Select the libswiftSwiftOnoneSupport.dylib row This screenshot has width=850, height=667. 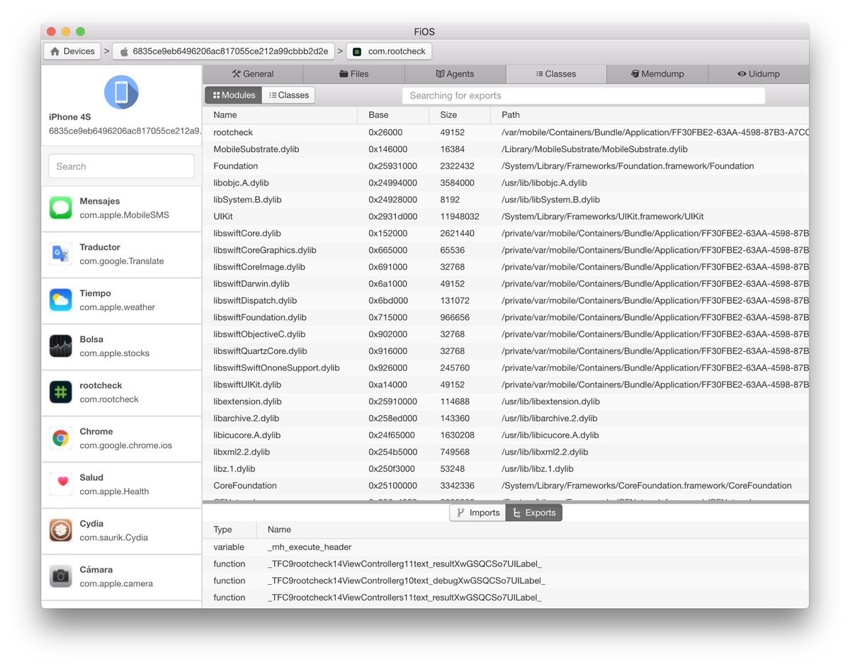tap(506, 368)
